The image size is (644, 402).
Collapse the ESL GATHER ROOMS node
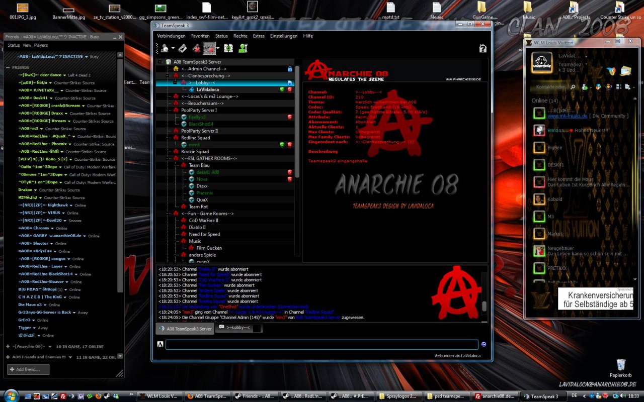168,158
